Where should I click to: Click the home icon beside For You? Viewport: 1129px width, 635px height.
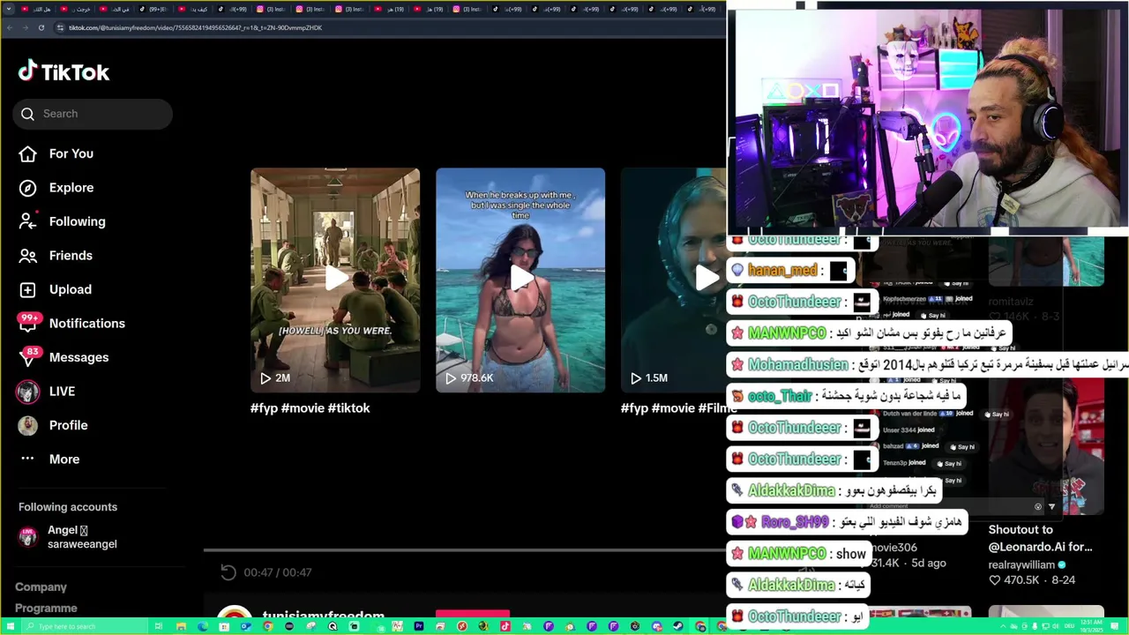click(28, 154)
